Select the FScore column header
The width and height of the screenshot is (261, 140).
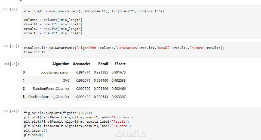[x=120, y=64]
